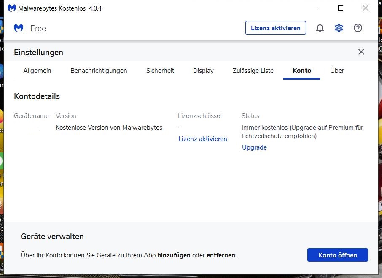Open the Zulässige Liste tab

coord(253,71)
